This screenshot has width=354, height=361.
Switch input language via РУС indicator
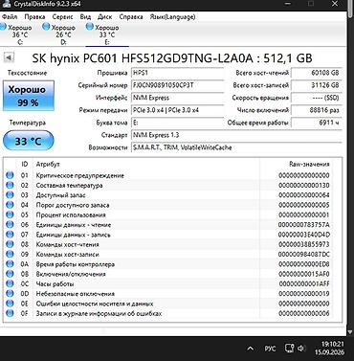[270, 349]
